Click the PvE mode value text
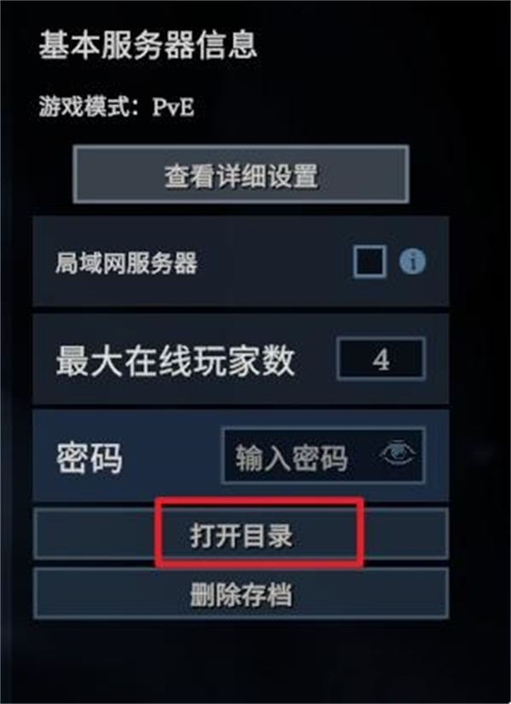 (x=174, y=107)
